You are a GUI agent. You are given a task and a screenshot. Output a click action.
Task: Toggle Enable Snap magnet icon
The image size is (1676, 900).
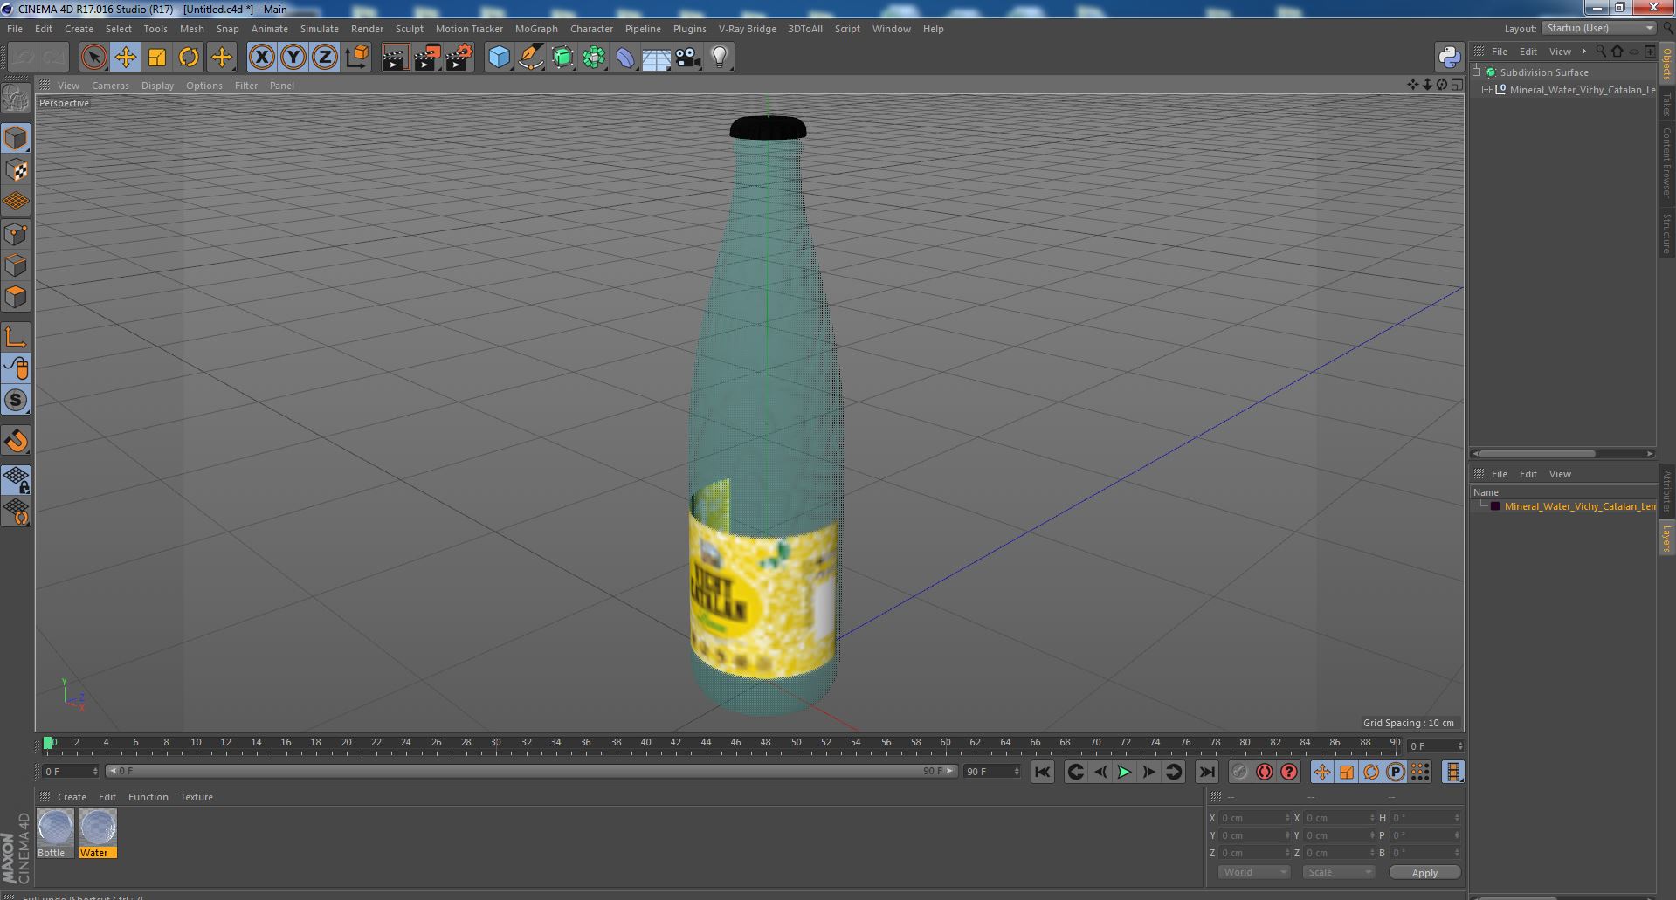(x=16, y=441)
